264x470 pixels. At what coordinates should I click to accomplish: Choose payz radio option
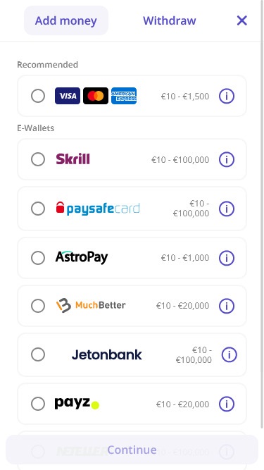pos(38,404)
